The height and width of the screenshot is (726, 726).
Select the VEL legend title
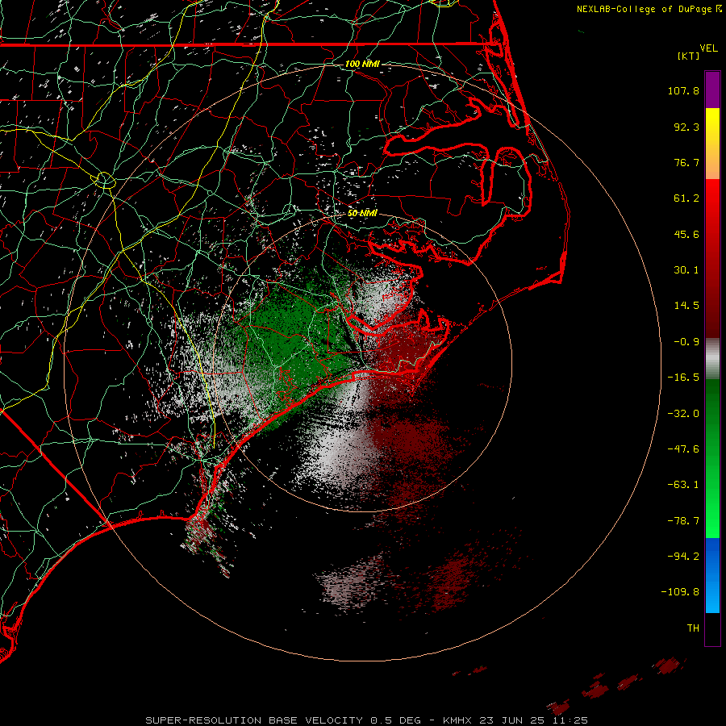click(x=708, y=48)
